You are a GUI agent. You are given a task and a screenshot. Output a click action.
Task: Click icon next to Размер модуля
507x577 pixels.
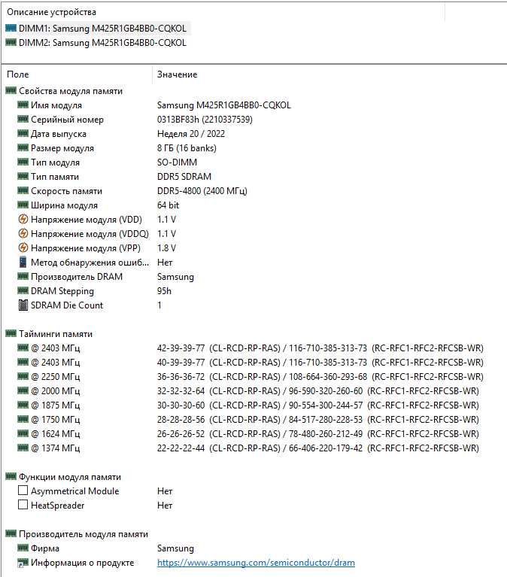23,147
